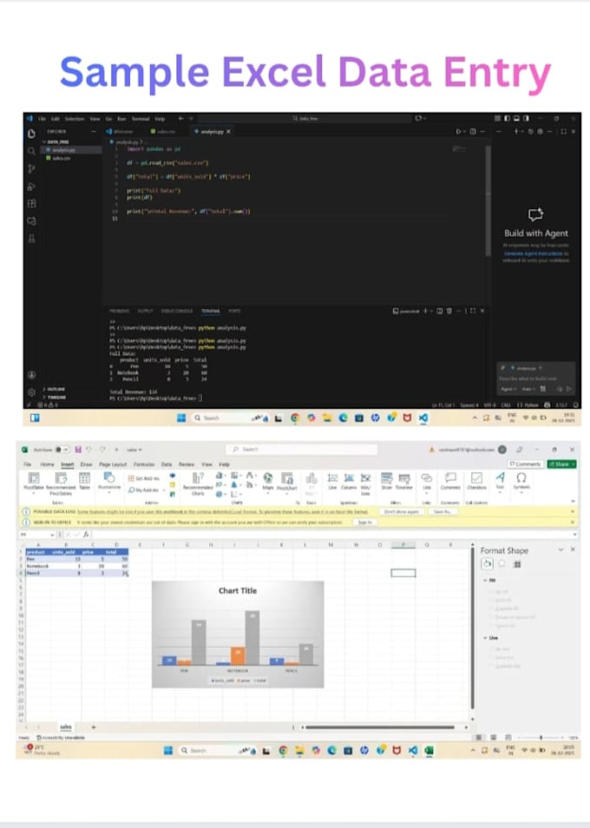Collapse the DATA_FREE folder in the Explorer
The width and height of the screenshot is (590, 828).
tap(57, 142)
